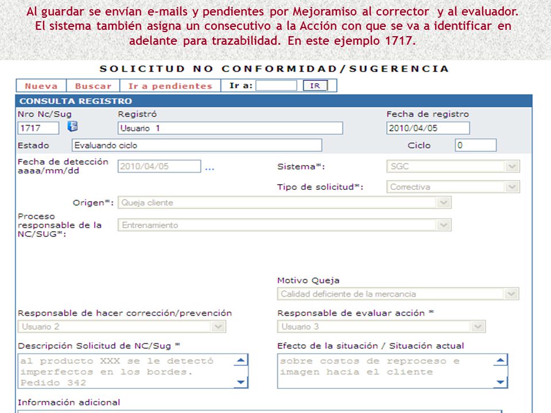Open the Sistema dropdown showing SGC
Screen dimensions: 551x413
click(453, 166)
